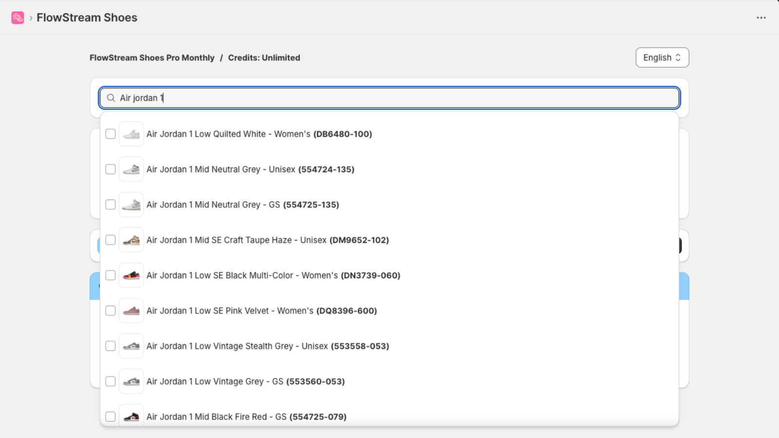Click the Vintage Stealth Grey shoe thumbnail
This screenshot has height=438, width=779.
click(131, 346)
